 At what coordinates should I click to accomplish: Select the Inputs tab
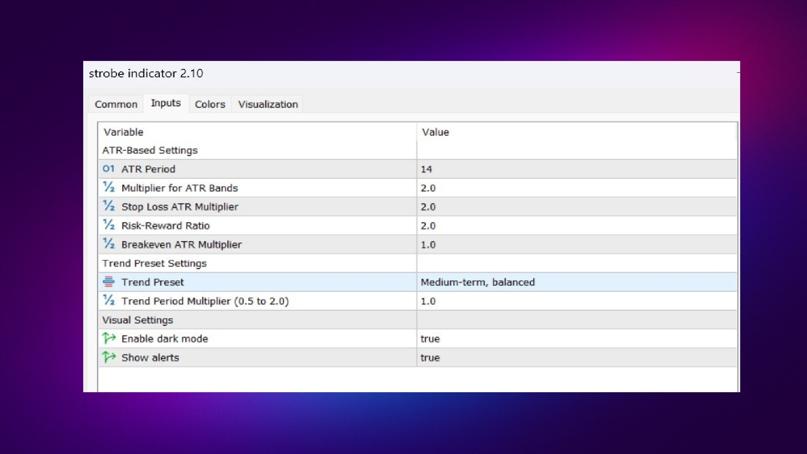click(x=166, y=103)
